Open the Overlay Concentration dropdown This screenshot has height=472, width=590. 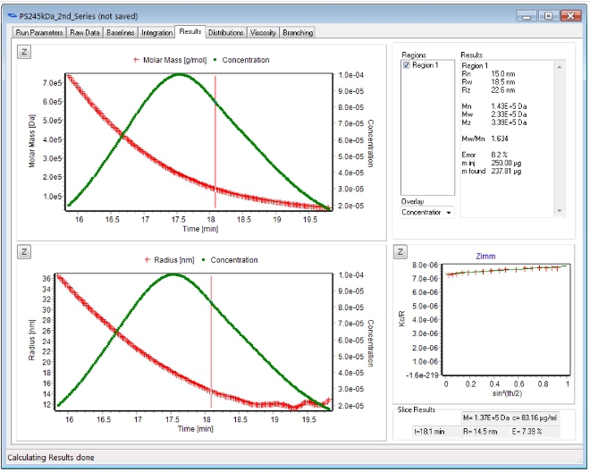(427, 212)
